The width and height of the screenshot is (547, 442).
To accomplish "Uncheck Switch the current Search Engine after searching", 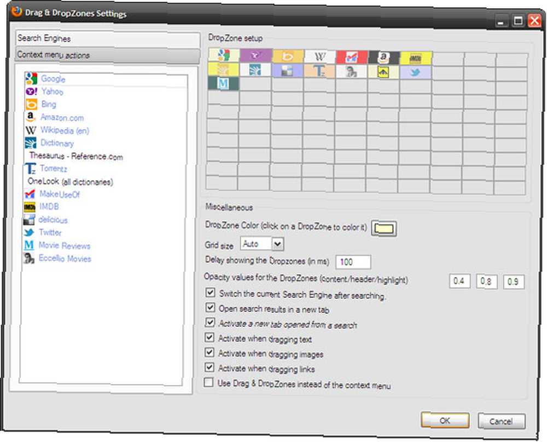I will (210, 292).
